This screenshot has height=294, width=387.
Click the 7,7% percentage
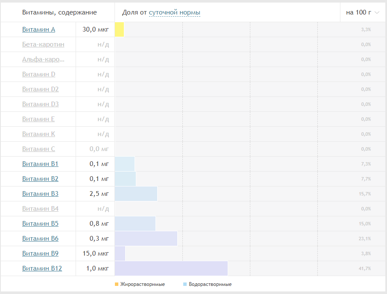(x=366, y=179)
